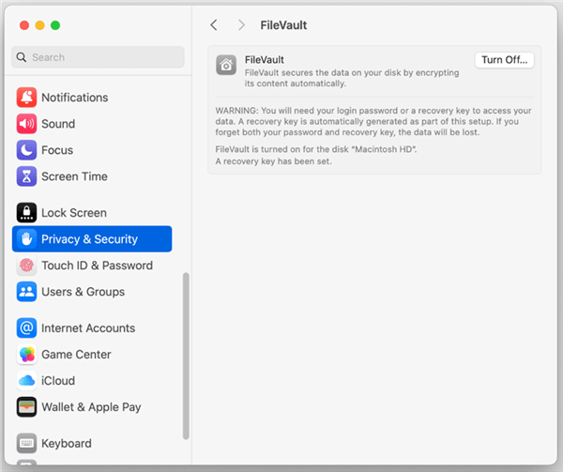
Task: Click the magnifying glass search icon
Action: (22, 57)
